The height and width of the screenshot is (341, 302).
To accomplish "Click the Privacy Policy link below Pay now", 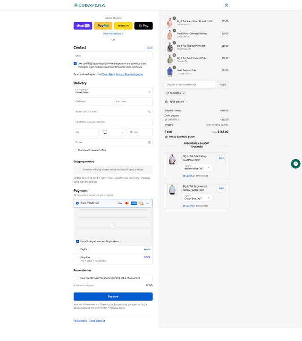I will tap(118, 308).
